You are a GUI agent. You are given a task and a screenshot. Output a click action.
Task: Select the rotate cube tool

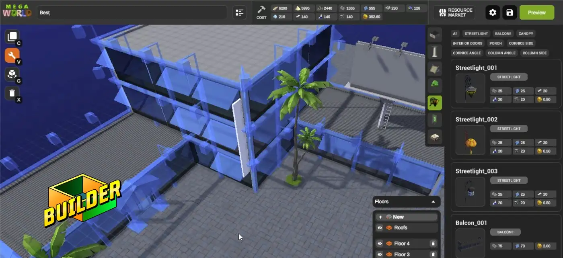click(12, 74)
